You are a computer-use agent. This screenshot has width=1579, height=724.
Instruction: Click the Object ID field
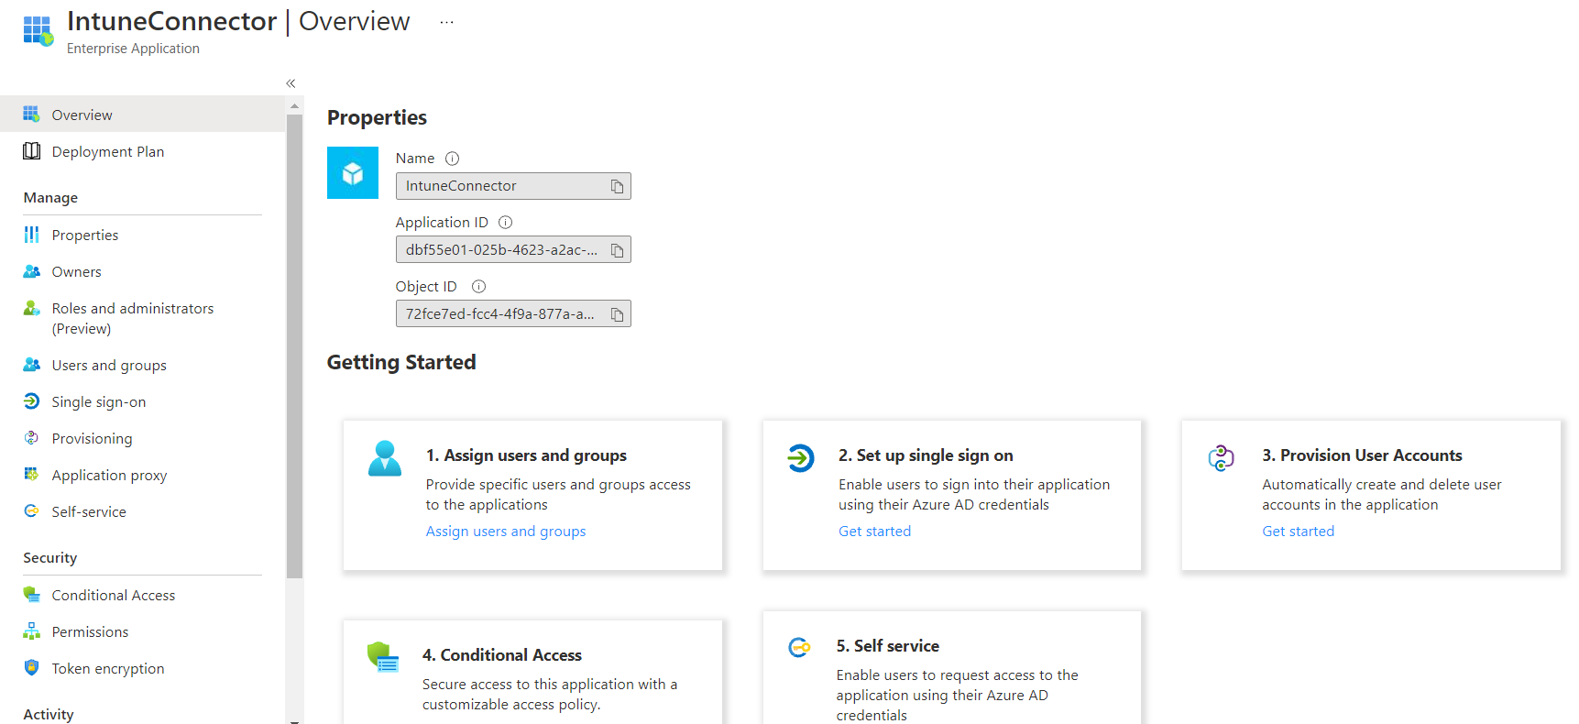(513, 314)
